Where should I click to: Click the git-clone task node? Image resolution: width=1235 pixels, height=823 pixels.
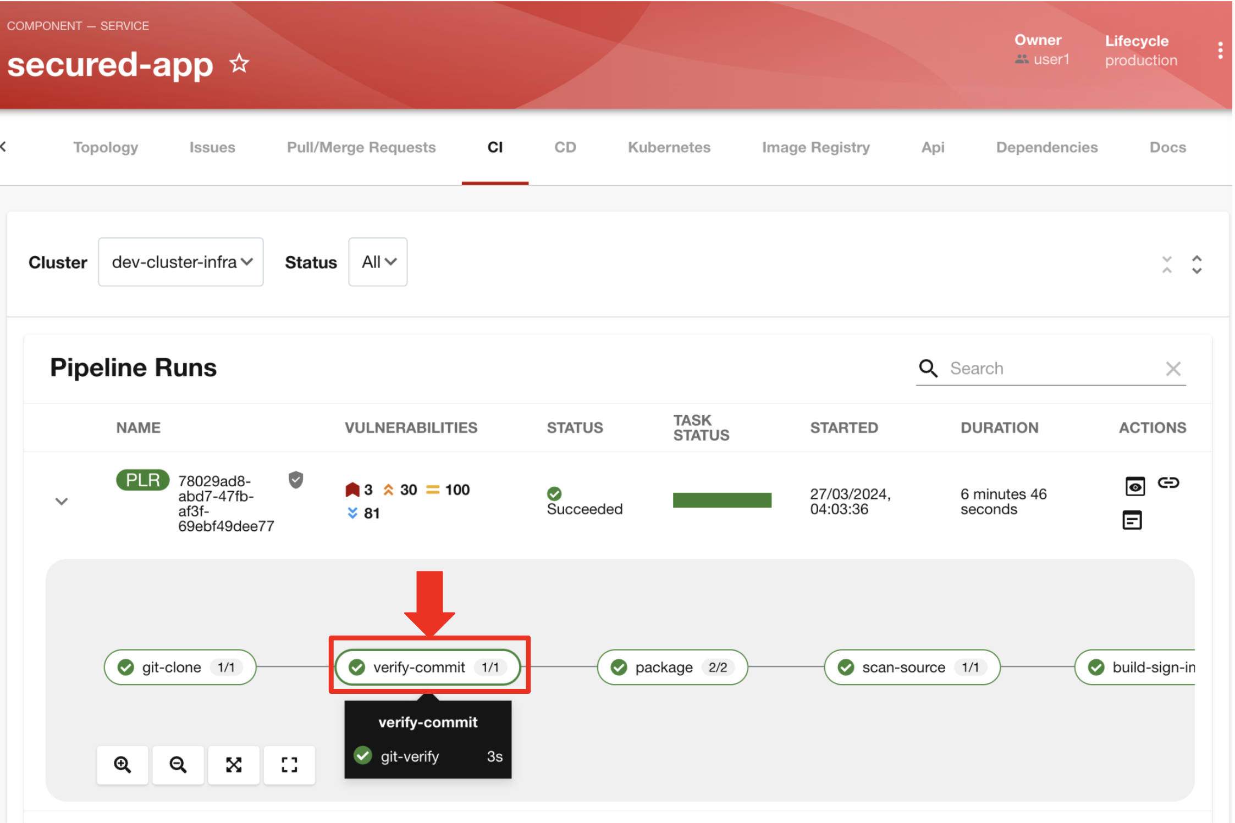click(180, 667)
